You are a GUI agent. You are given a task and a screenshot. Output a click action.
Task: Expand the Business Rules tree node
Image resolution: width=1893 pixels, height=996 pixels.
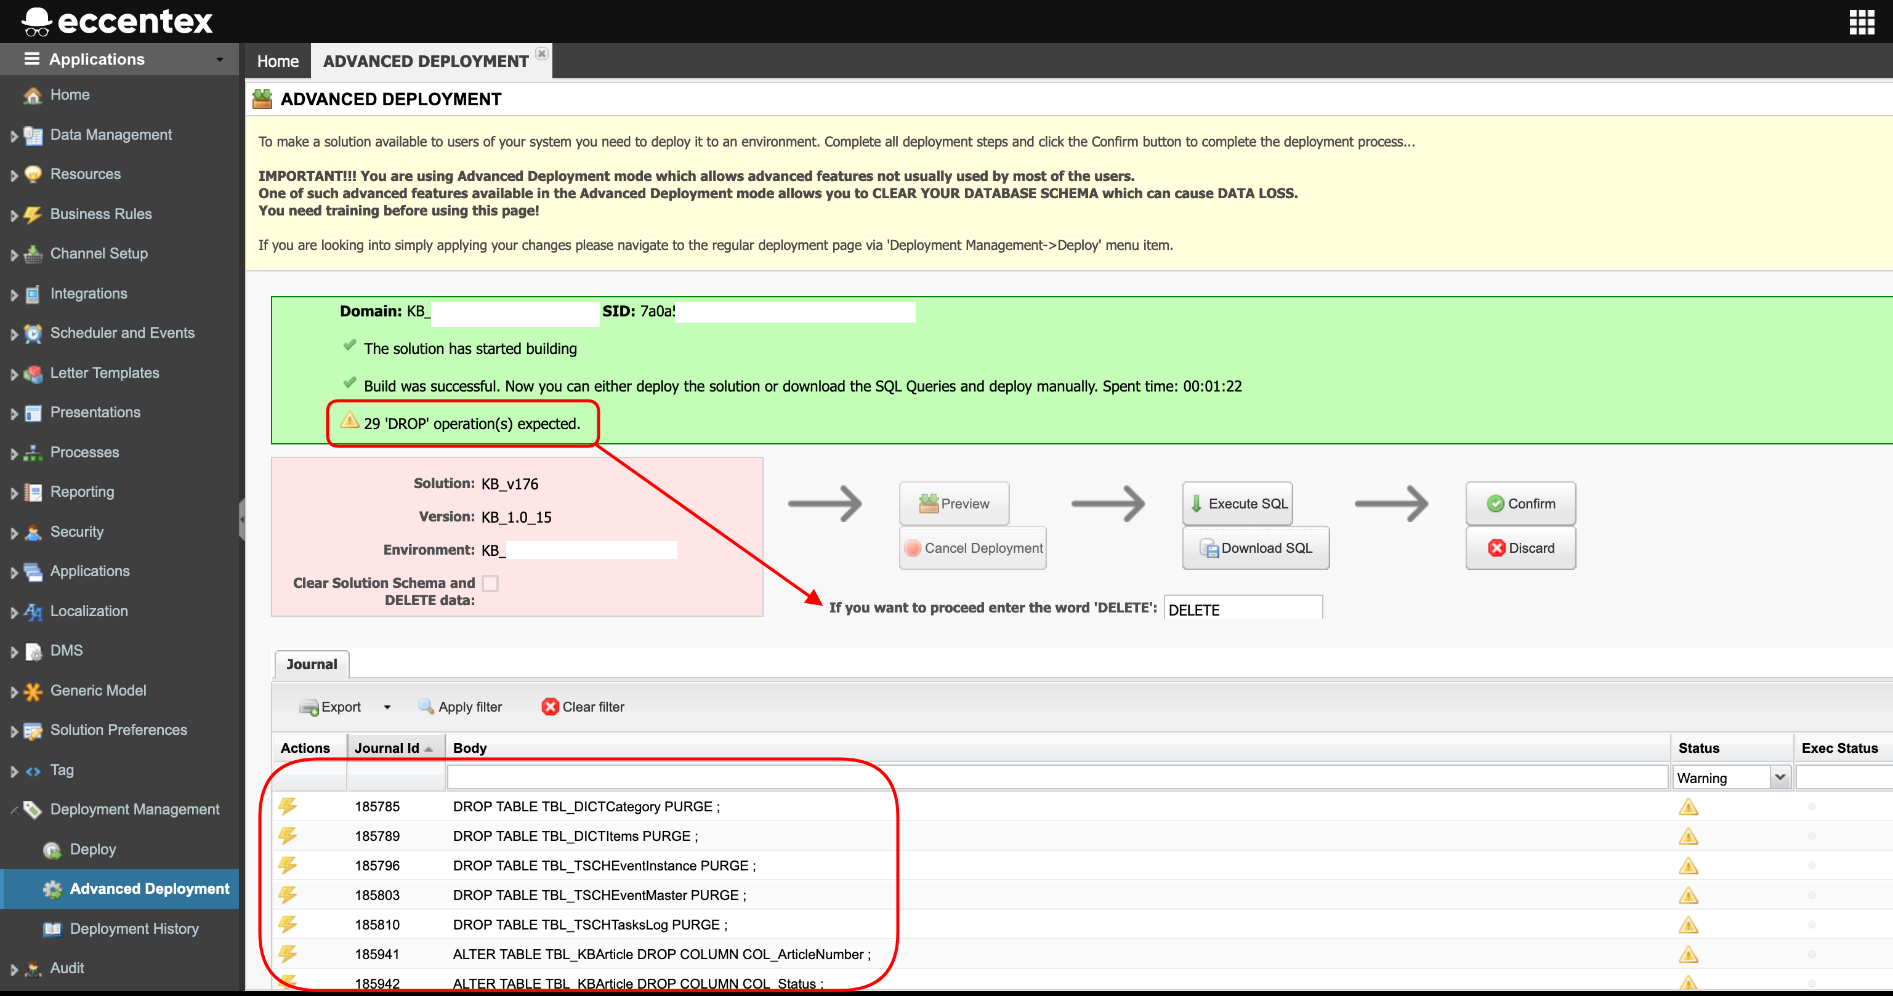click(x=13, y=215)
